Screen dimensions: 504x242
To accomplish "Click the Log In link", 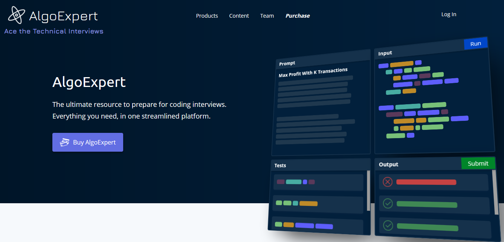I will [449, 14].
